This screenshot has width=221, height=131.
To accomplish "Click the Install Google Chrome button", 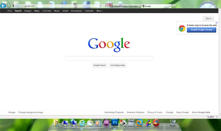I will pos(201,30).
